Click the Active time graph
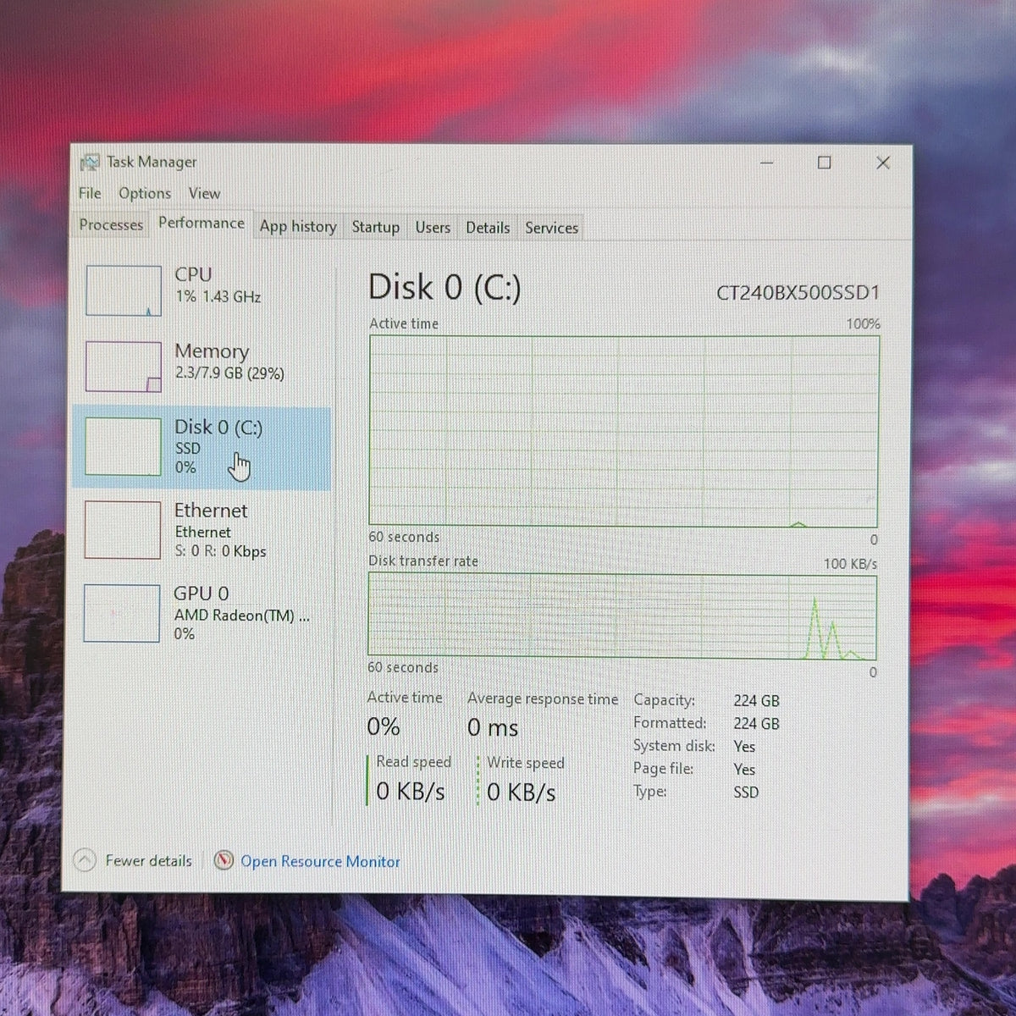 tap(624, 431)
